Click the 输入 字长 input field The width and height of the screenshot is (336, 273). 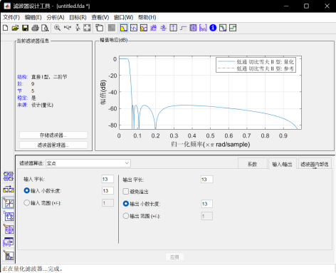107,179
